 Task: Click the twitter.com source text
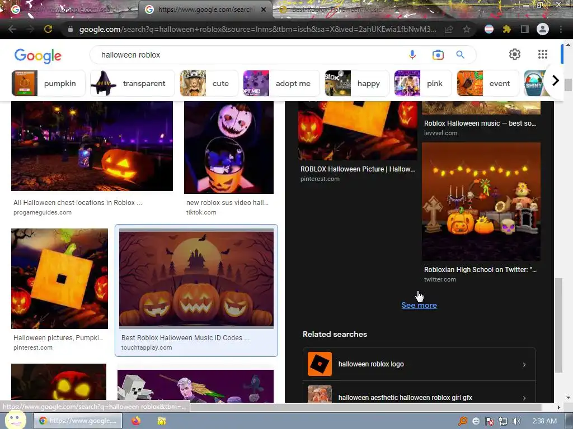440,279
